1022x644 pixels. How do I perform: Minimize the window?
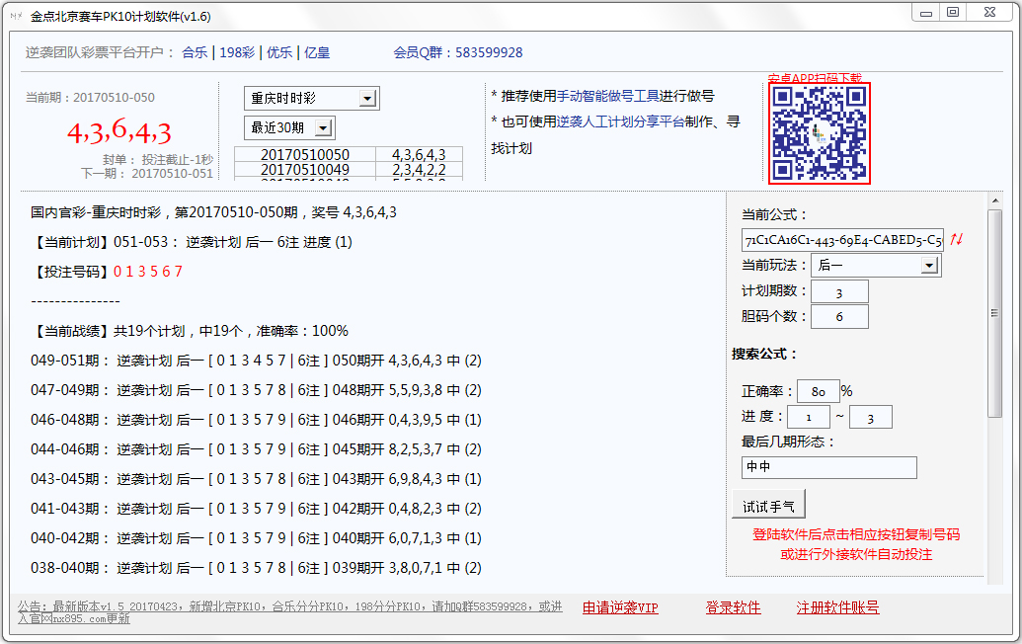pyautogui.click(x=926, y=13)
